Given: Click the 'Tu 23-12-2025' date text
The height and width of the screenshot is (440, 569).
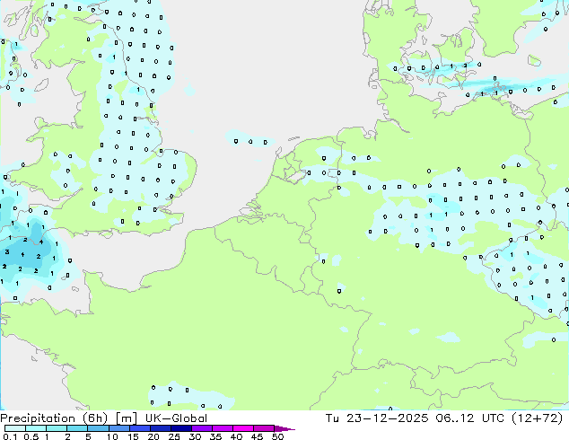Looking at the screenshot, I should (x=377, y=418).
